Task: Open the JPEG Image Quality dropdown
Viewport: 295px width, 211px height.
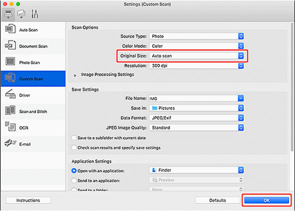Action: pos(196,127)
